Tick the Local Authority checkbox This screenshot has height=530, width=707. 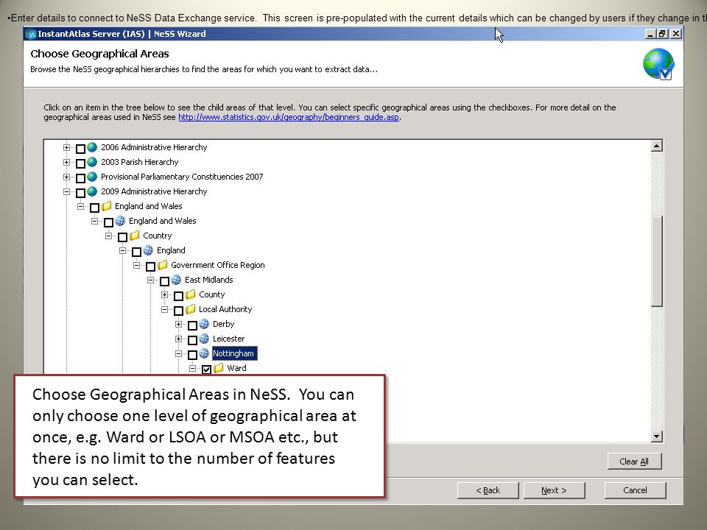tap(178, 311)
